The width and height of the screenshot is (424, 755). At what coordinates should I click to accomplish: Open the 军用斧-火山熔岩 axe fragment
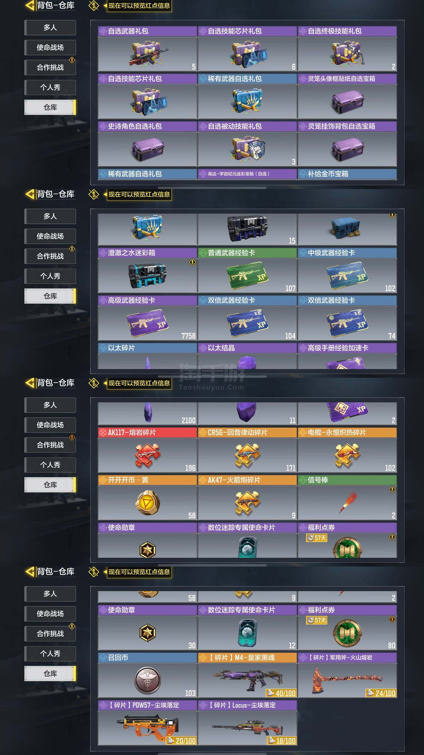click(347, 675)
